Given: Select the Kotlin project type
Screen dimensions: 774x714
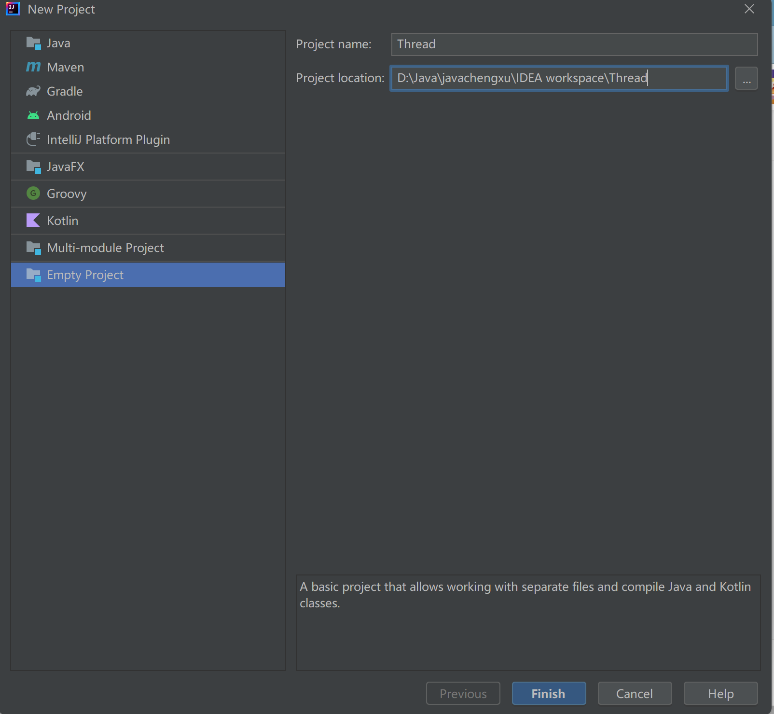Looking at the screenshot, I should pos(148,221).
